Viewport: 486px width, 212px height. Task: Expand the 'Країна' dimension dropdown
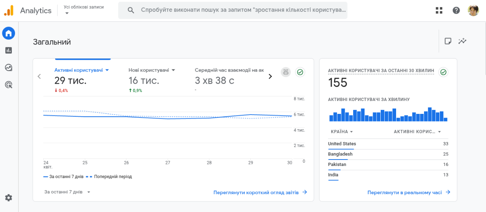pyautogui.click(x=342, y=132)
